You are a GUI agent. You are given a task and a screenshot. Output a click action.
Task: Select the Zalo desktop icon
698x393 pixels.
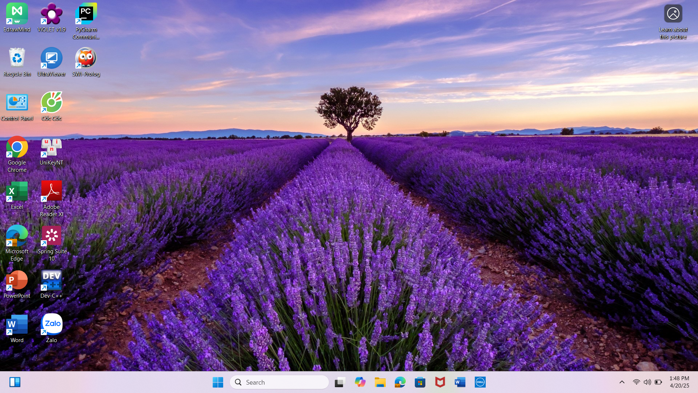click(x=51, y=328)
